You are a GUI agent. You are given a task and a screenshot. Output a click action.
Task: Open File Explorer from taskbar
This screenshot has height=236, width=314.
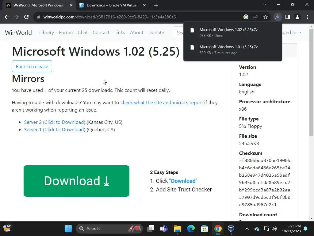[x=178, y=229]
